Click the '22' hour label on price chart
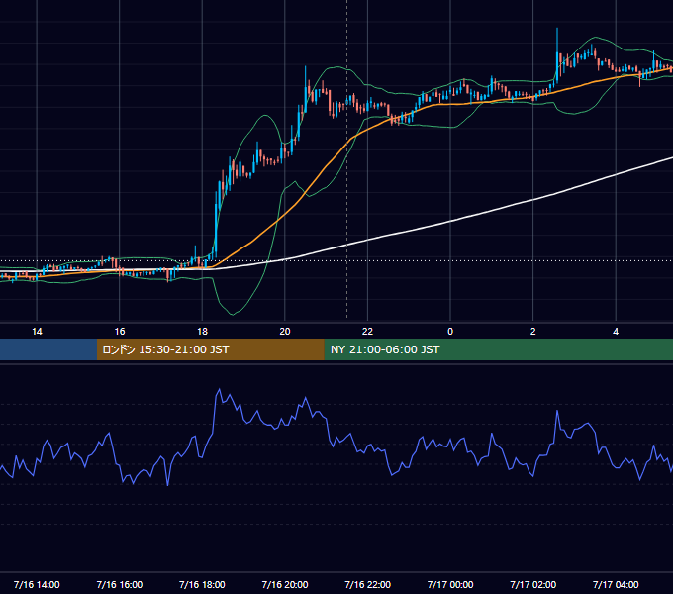Image resolution: width=673 pixels, height=594 pixels. point(367,332)
